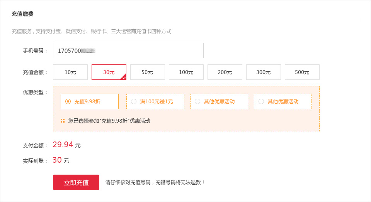Pick the 50元 recharge amount
371x202 pixels.
click(x=147, y=72)
